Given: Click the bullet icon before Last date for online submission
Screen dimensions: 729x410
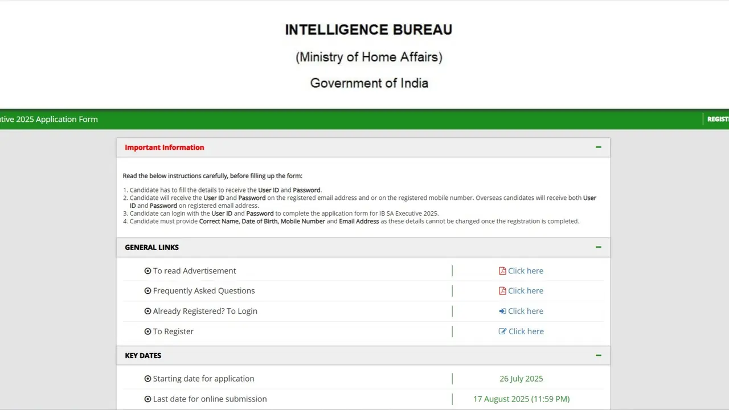Looking at the screenshot, I should (148, 399).
